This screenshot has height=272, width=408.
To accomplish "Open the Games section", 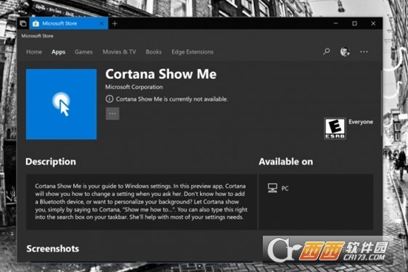I will click(x=83, y=51).
